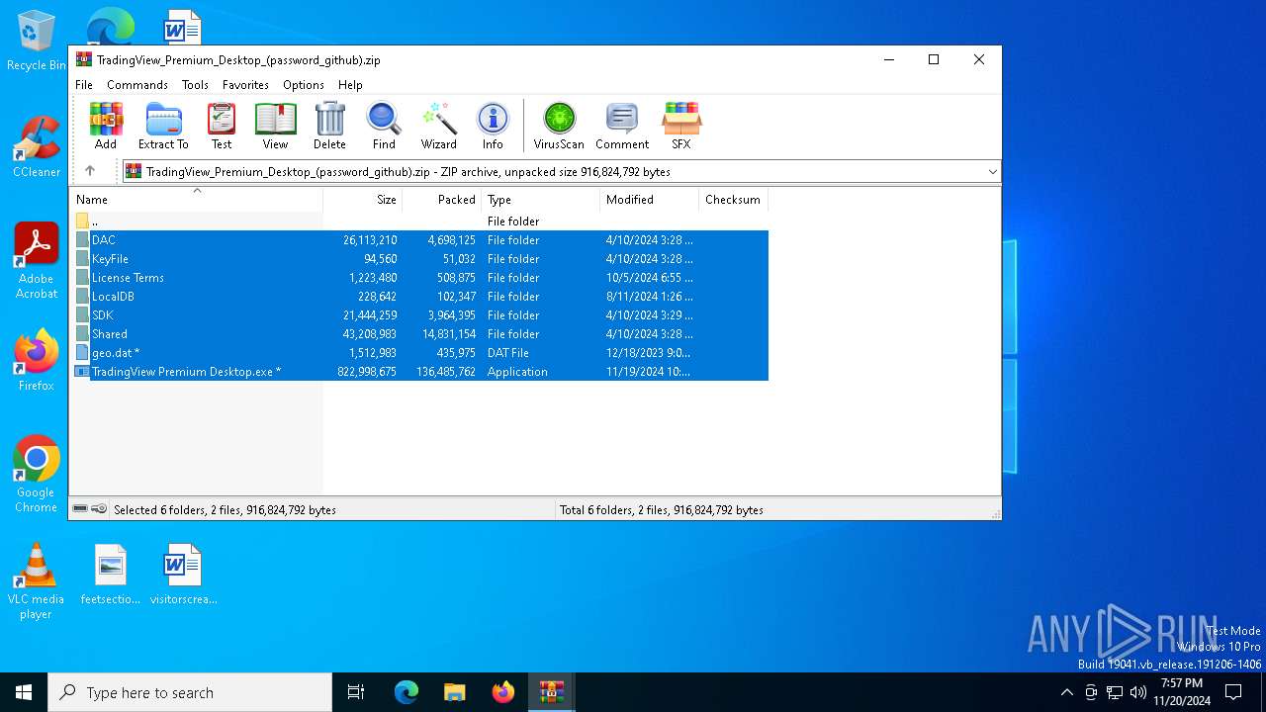Image resolution: width=1266 pixels, height=712 pixels.
Task: Launch the Wizard tool
Action: [438, 126]
